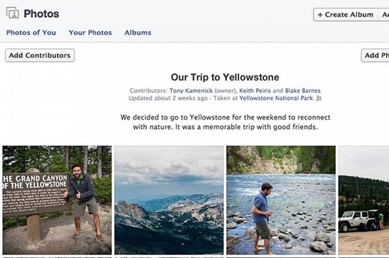Click the Photos section icon in header

pos(12,14)
